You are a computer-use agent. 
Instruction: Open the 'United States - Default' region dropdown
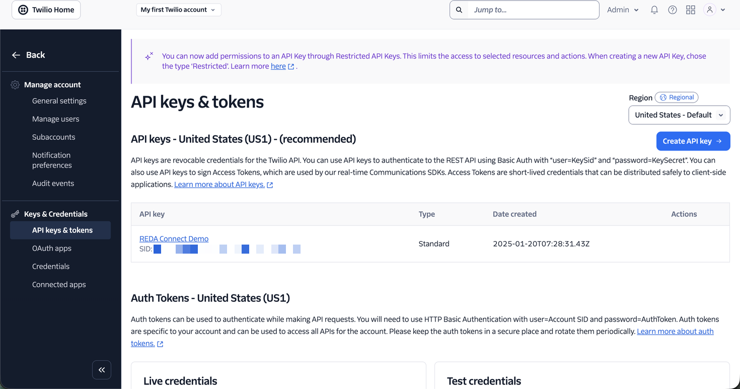(x=680, y=115)
